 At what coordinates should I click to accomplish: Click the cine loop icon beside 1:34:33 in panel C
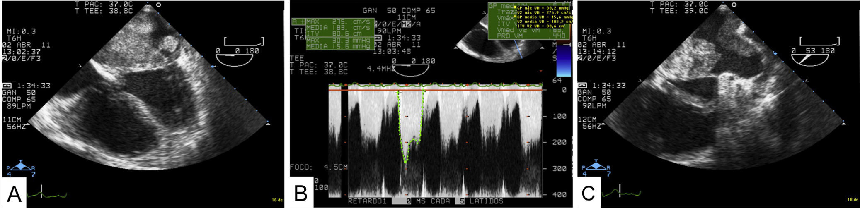[x=584, y=86]
